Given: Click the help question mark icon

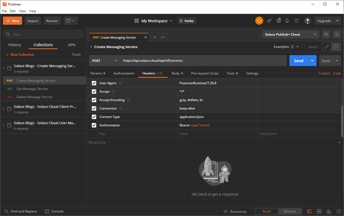Looking at the screenshot, I should 339,211.
